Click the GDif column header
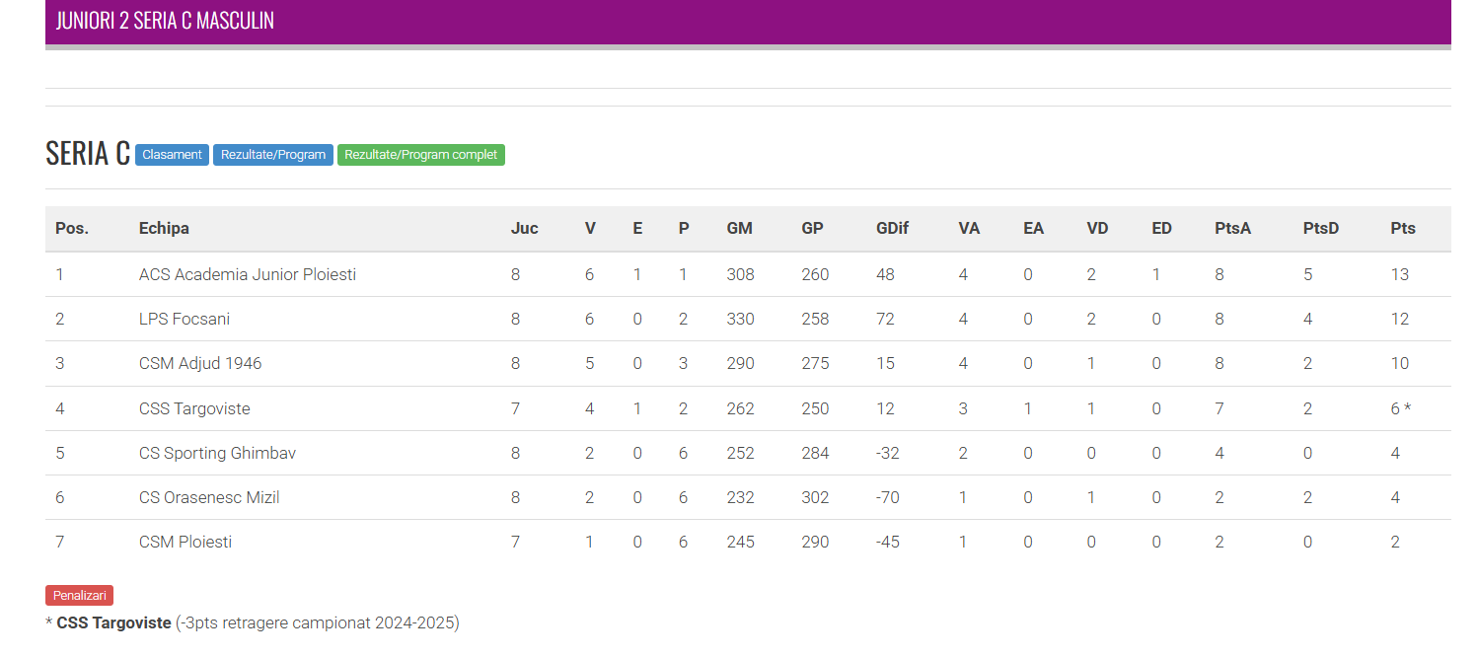 892,228
